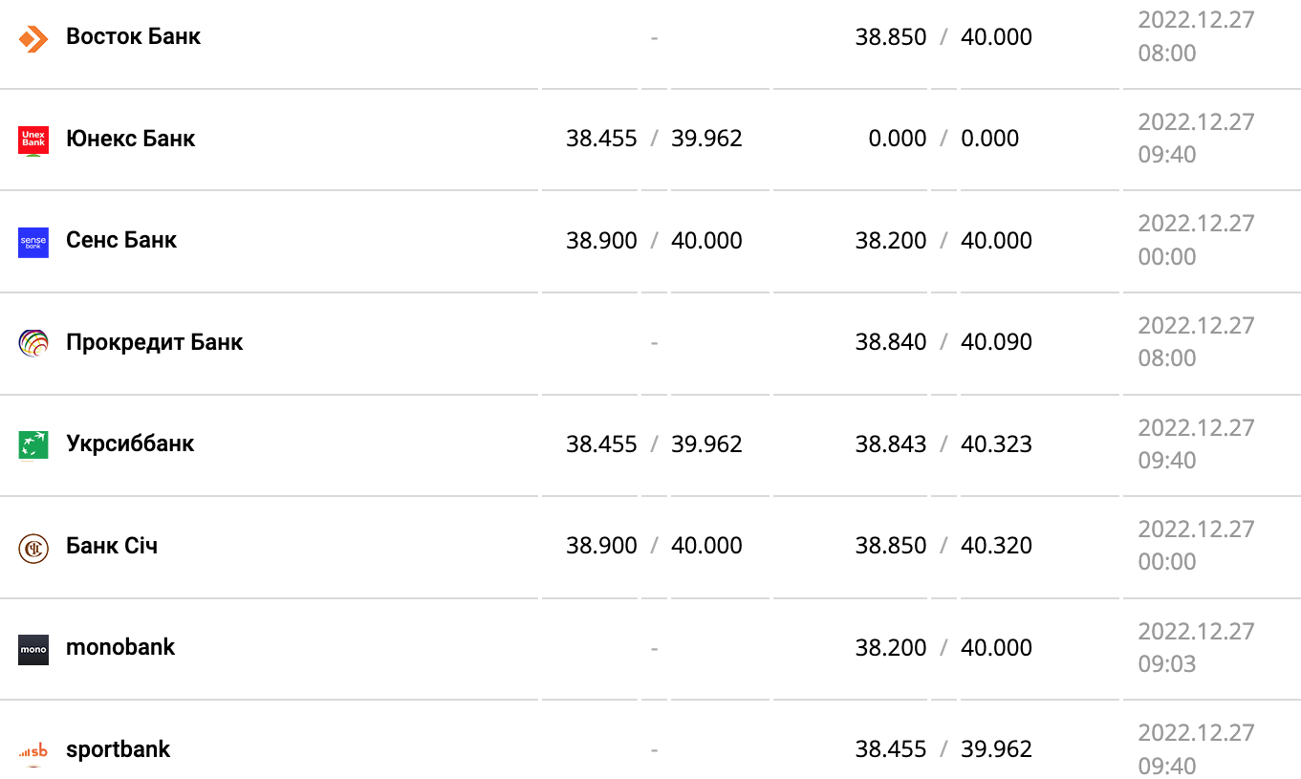Click the black mono logo icon
Screen dimensions: 1301x779
tap(33, 649)
